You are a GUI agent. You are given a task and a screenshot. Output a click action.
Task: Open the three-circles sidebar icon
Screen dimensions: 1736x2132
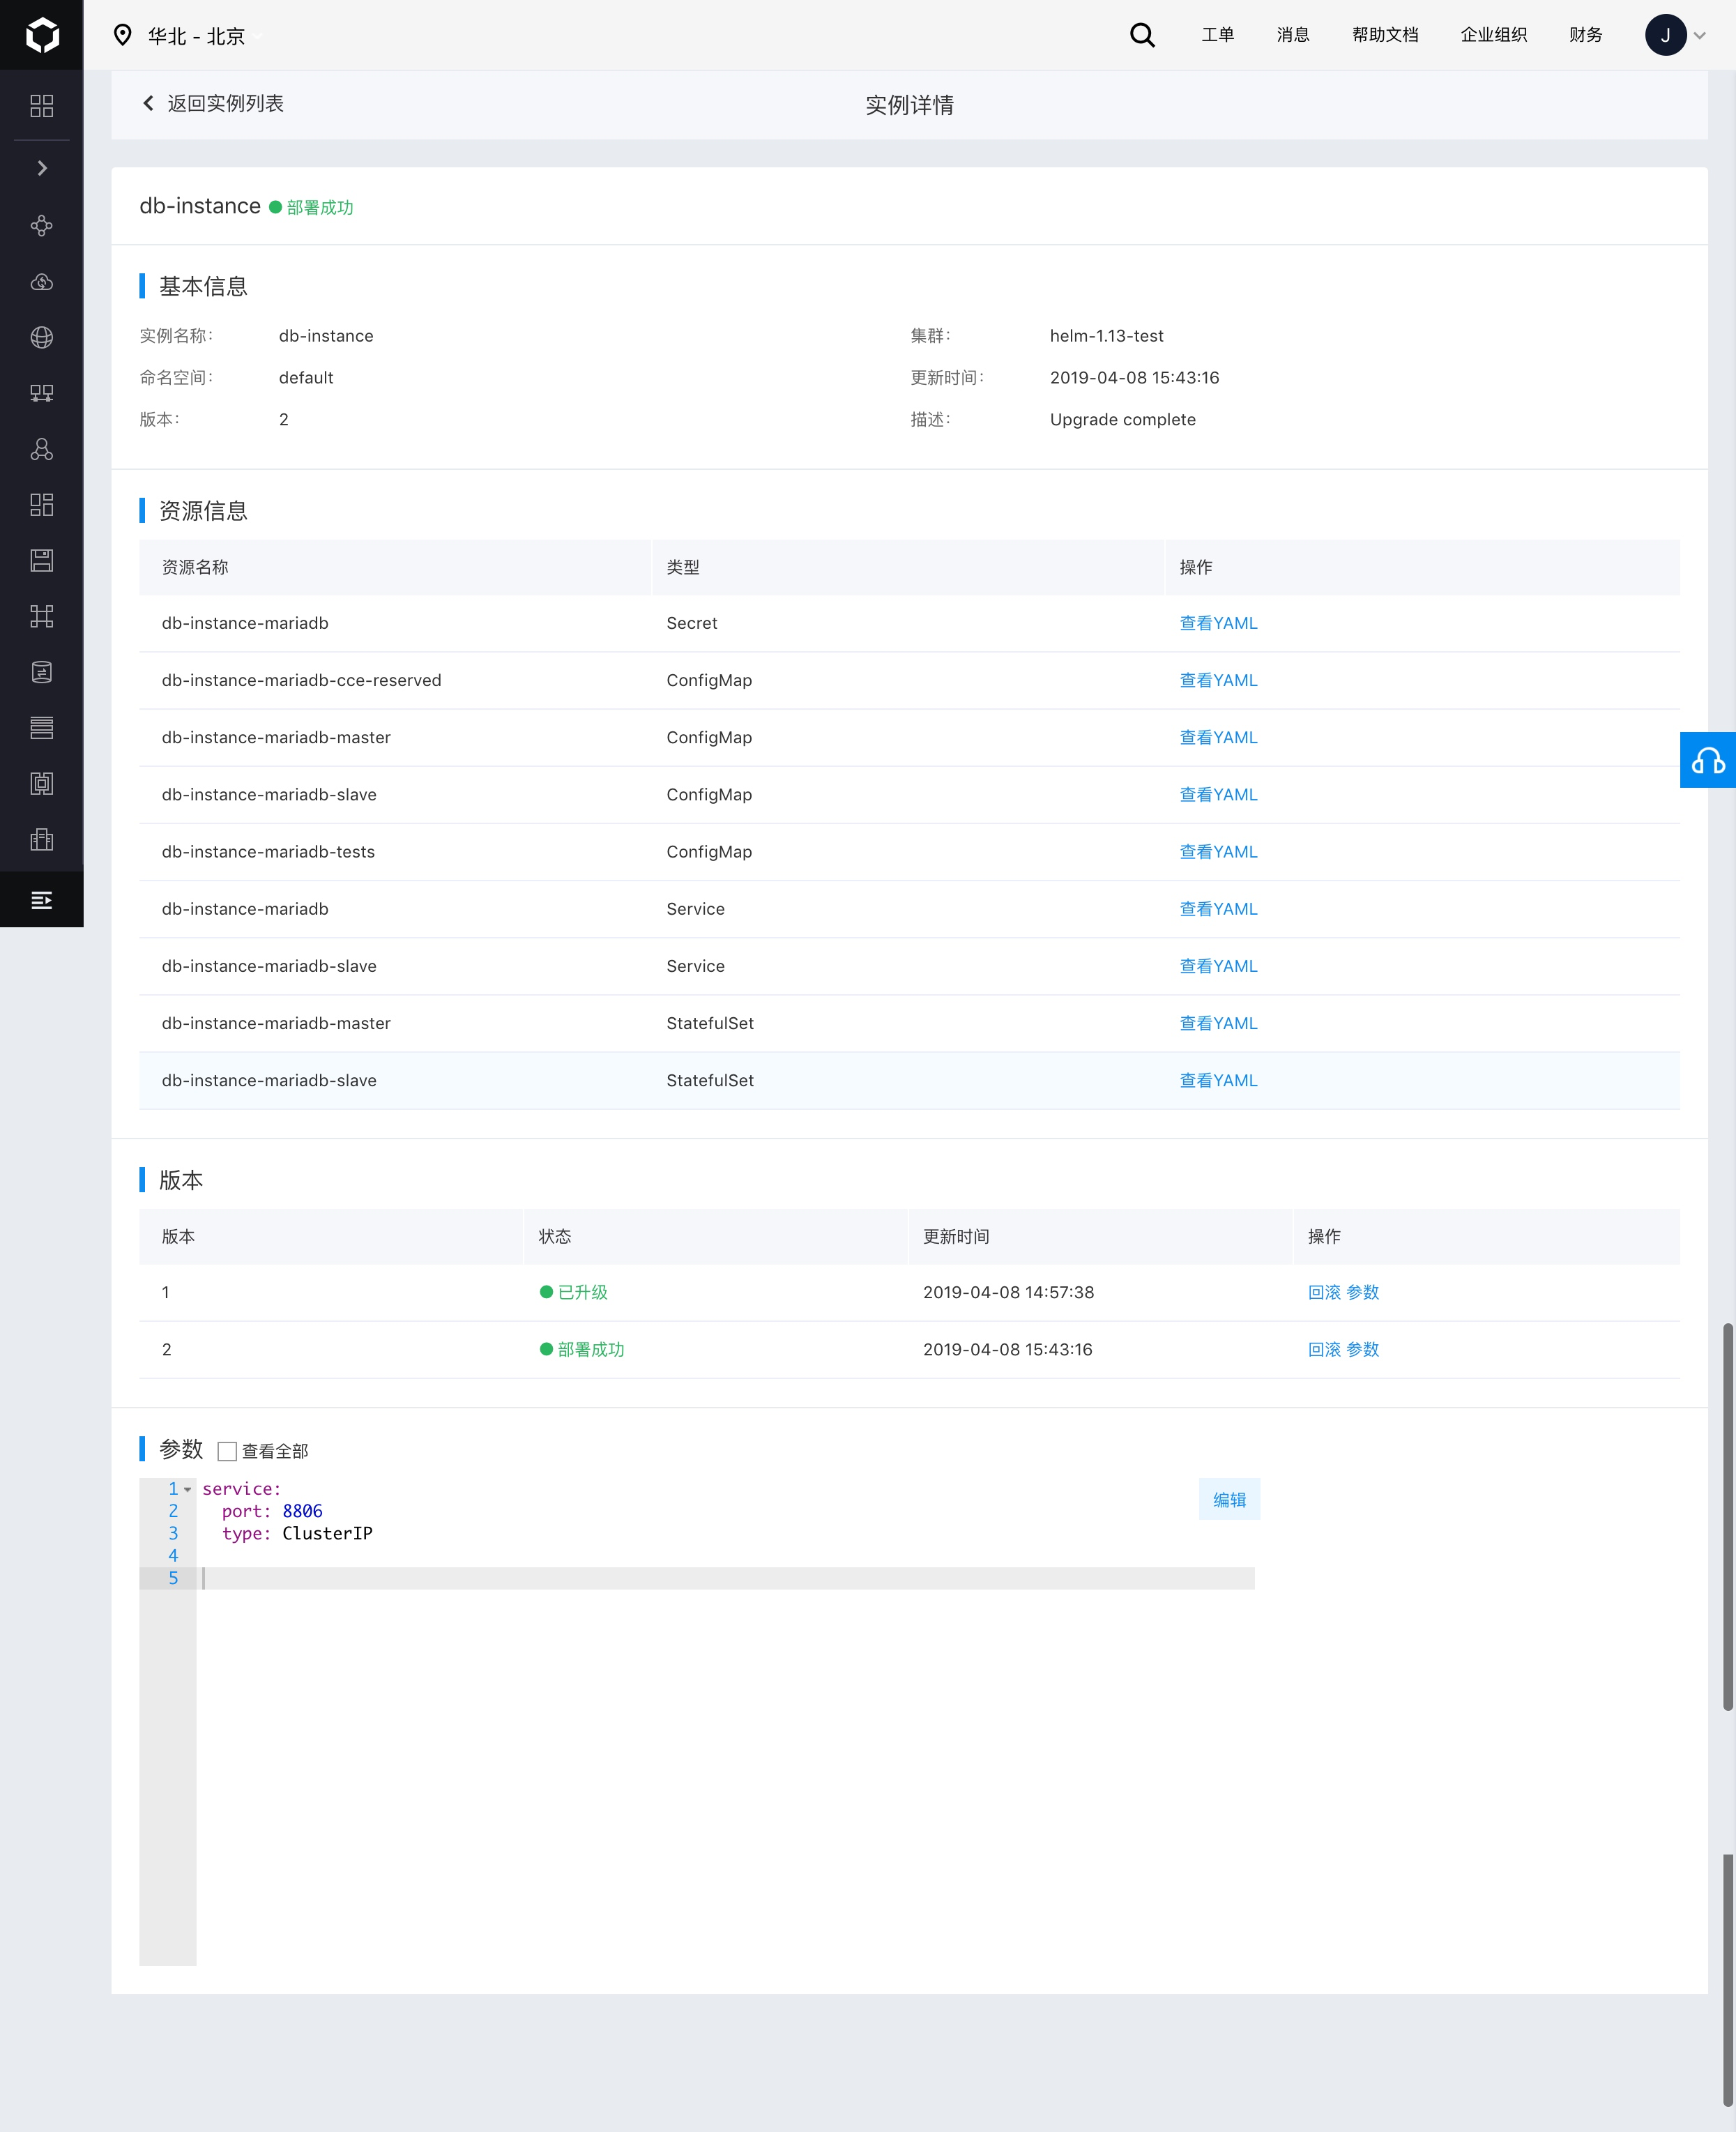coord(42,450)
